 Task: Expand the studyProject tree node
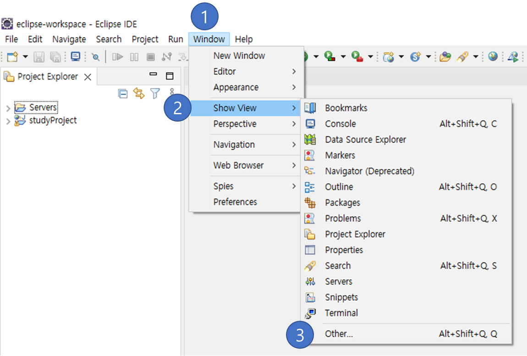coord(8,122)
